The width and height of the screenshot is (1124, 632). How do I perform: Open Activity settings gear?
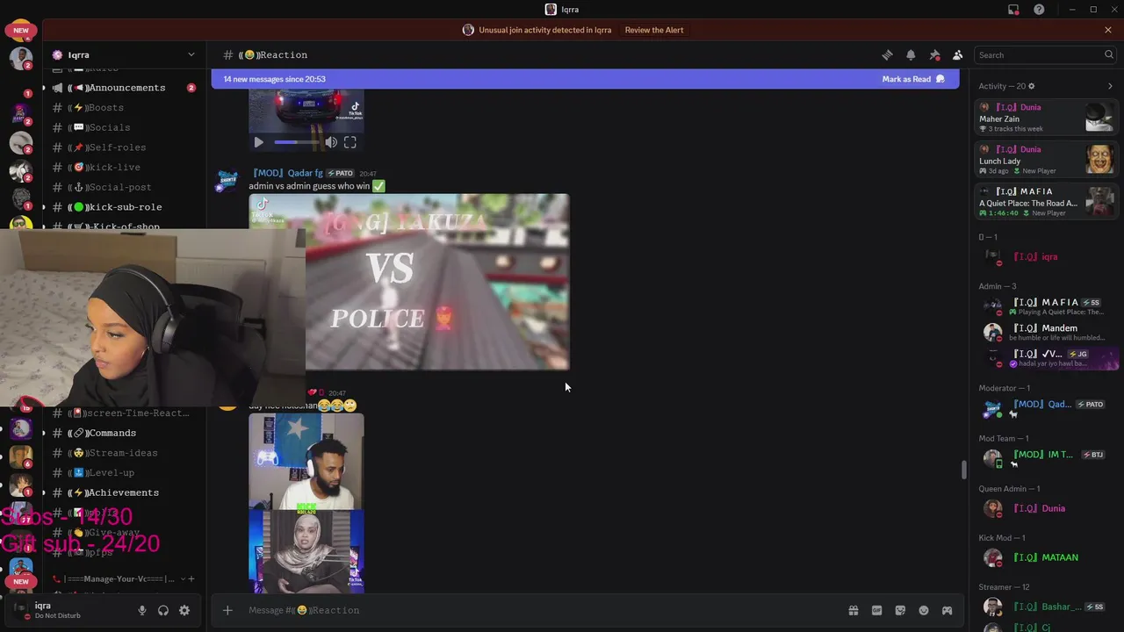(x=1031, y=86)
